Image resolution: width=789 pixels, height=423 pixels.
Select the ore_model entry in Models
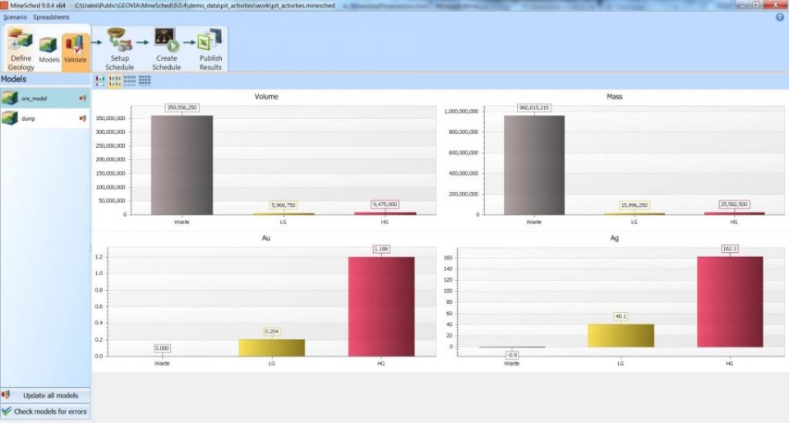[x=44, y=98]
